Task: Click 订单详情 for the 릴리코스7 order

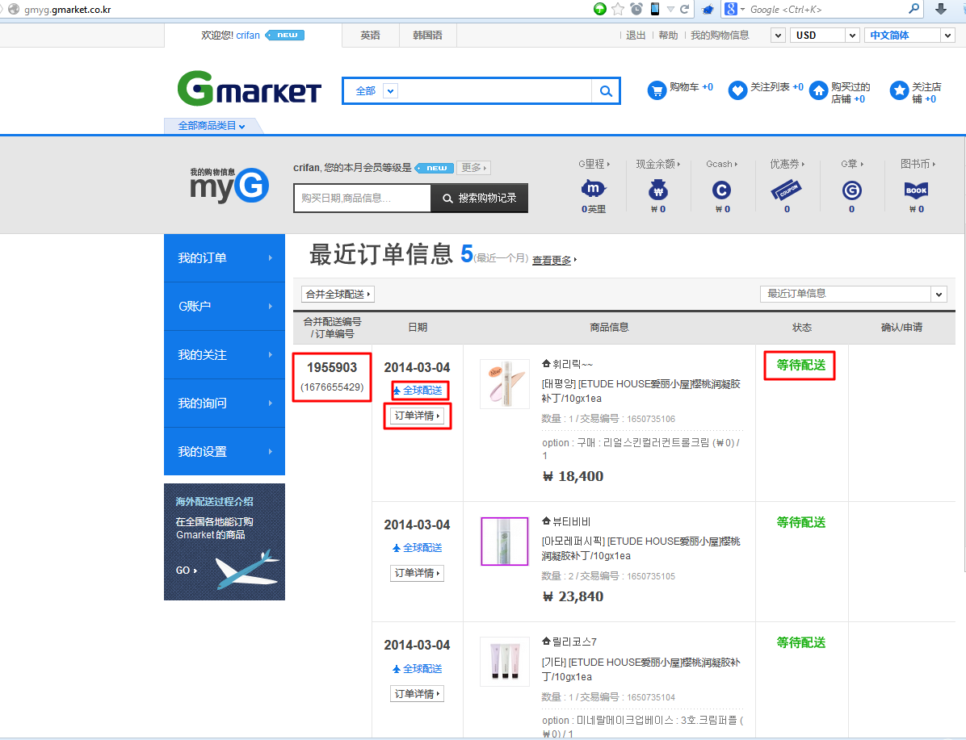Action: coord(417,694)
